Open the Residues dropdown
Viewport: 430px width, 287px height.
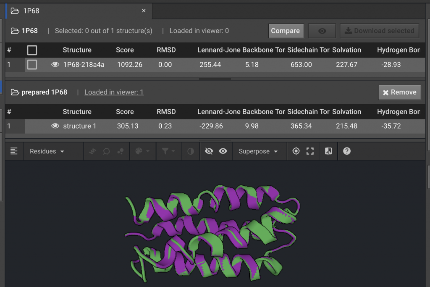coord(47,151)
